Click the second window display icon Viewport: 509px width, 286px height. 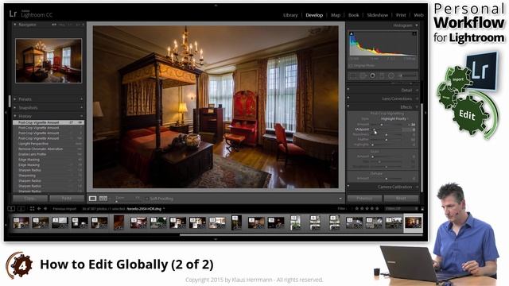point(21,208)
